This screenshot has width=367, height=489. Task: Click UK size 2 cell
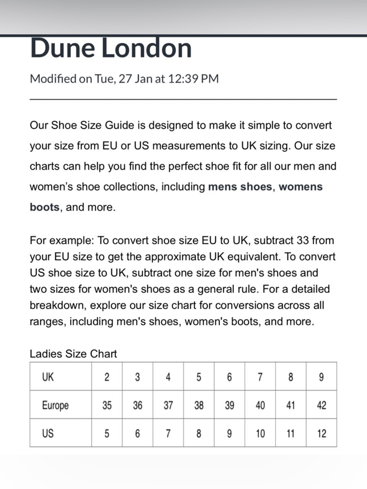tap(107, 376)
